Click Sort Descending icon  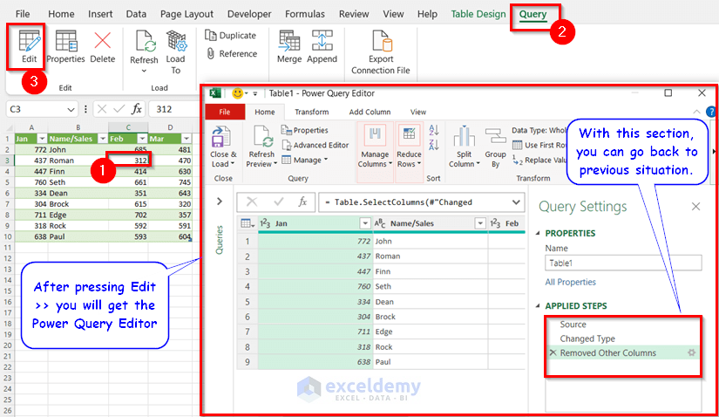click(x=434, y=145)
